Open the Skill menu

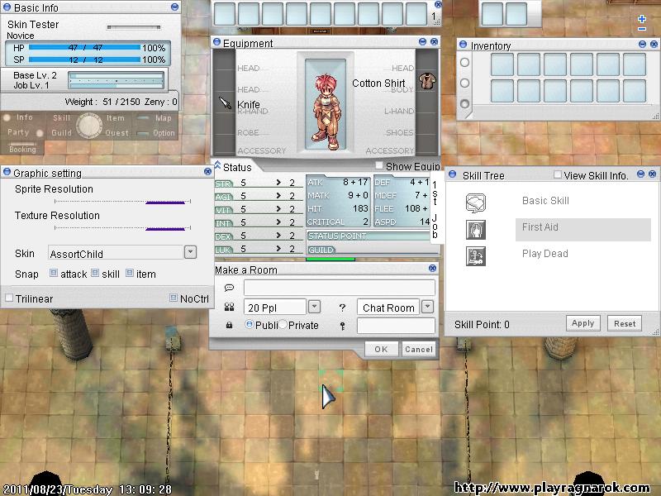click(61, 118)
